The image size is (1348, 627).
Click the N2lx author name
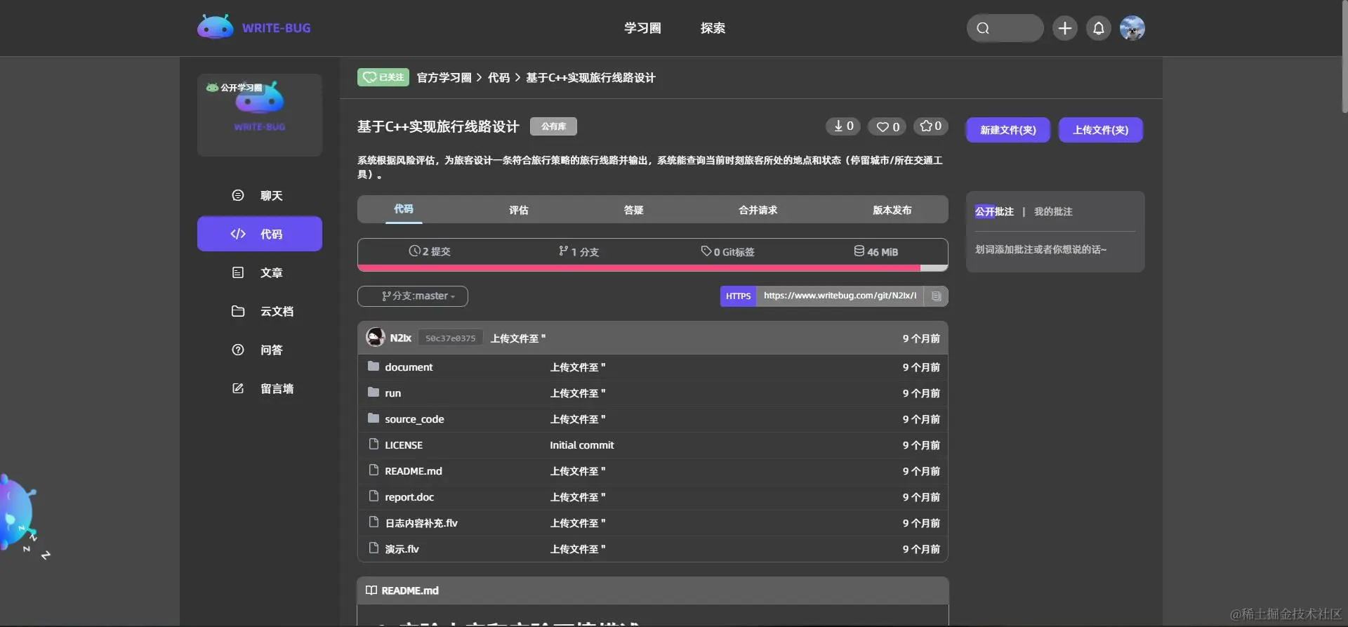[x=401, y=338]
